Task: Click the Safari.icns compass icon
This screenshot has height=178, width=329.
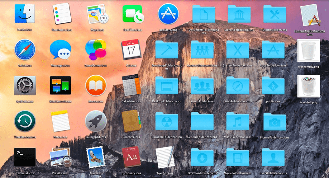Action: (25, 50)
